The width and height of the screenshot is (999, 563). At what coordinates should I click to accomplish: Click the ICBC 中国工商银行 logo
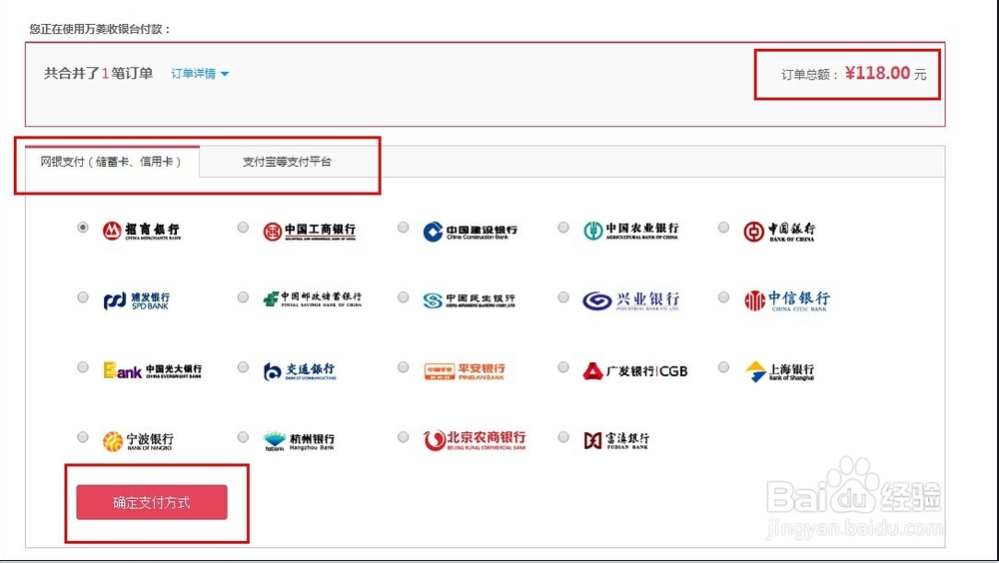310,231
